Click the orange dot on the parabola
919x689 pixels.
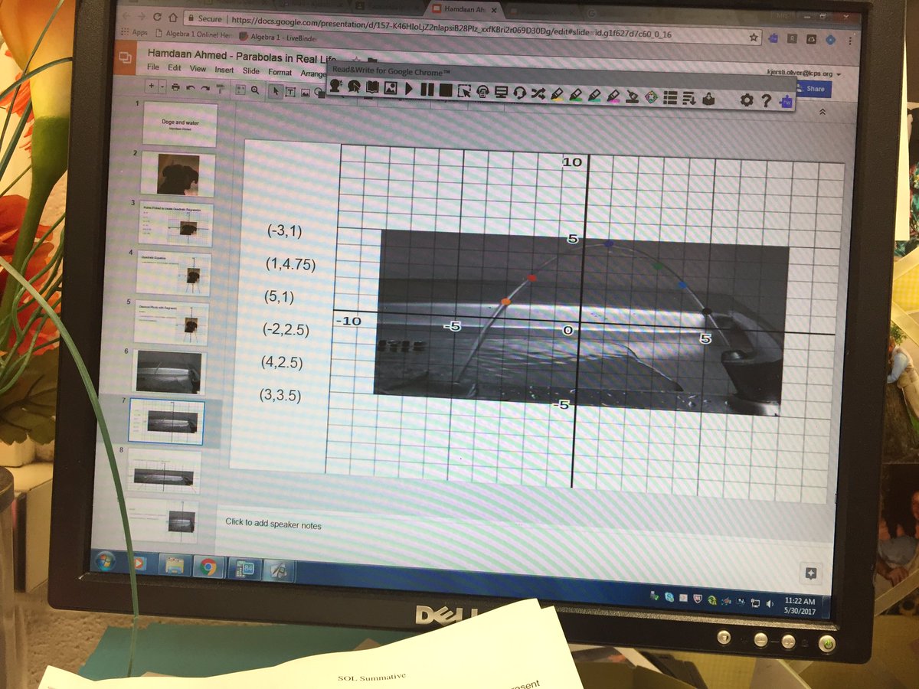tap(505, 302)
